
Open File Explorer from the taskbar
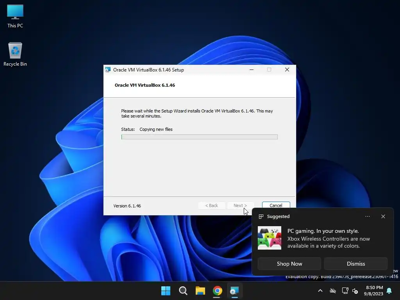point(200,291)
